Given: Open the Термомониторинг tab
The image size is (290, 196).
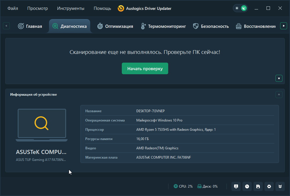Looking at the screenshot, I should tap(163, 26).
